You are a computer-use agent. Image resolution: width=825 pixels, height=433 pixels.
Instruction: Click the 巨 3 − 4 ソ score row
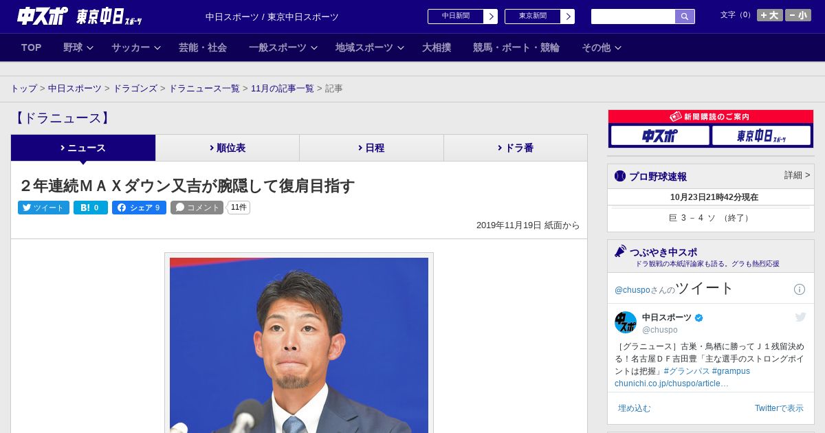711,218
